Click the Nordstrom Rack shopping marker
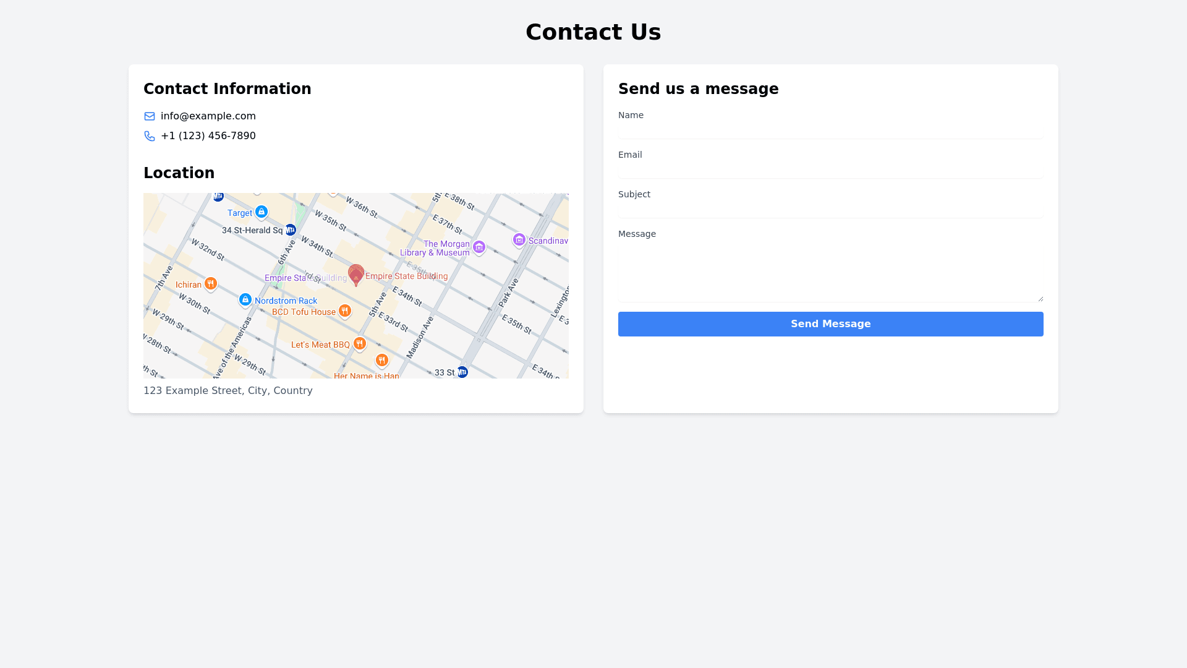 click(245, 299)
